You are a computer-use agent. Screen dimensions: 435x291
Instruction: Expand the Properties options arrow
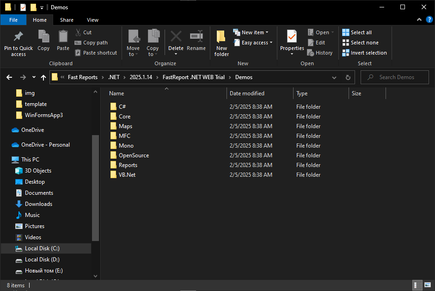(x=292, y=54)
